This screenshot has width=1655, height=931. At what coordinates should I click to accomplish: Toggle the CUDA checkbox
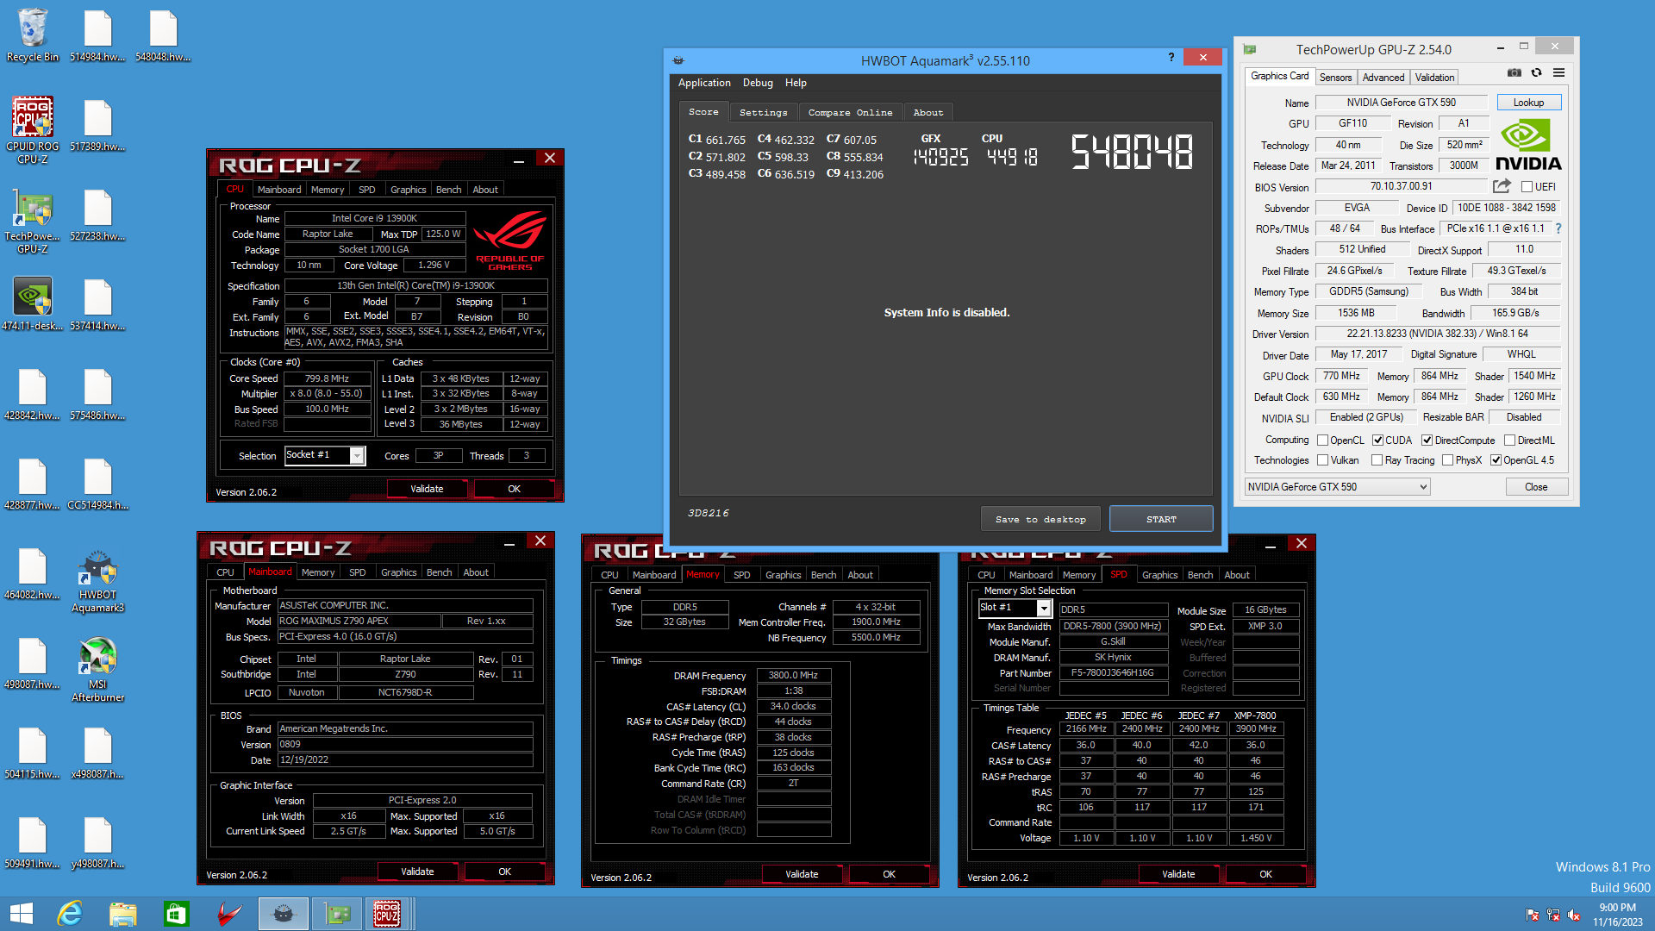[1377, 441]
